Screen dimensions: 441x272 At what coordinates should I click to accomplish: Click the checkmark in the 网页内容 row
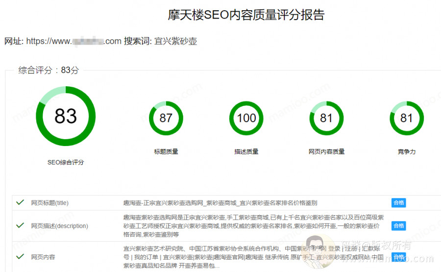click(20, 256)
